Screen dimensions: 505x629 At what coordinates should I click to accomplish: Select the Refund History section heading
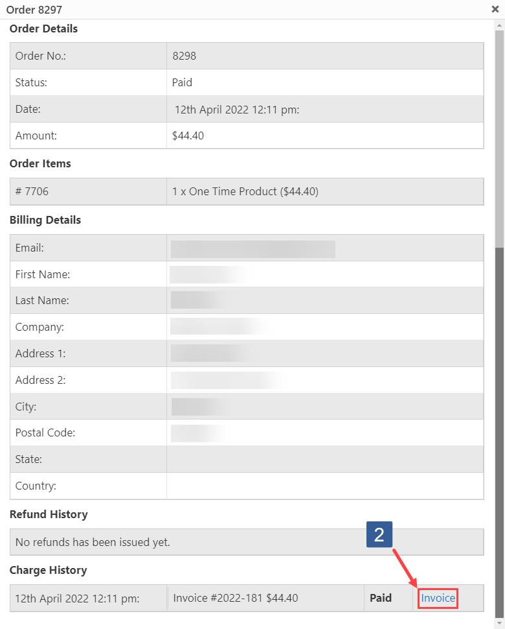coord(49,514)
